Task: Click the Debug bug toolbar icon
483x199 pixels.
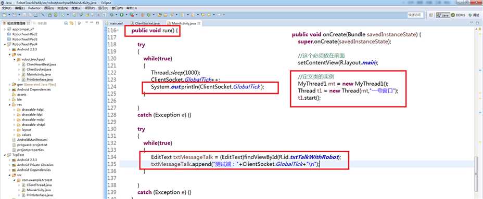Action: coord(111,15)
